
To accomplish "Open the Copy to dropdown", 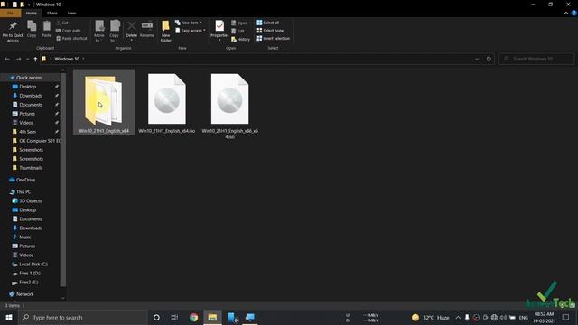I will [x=115, y=32].
